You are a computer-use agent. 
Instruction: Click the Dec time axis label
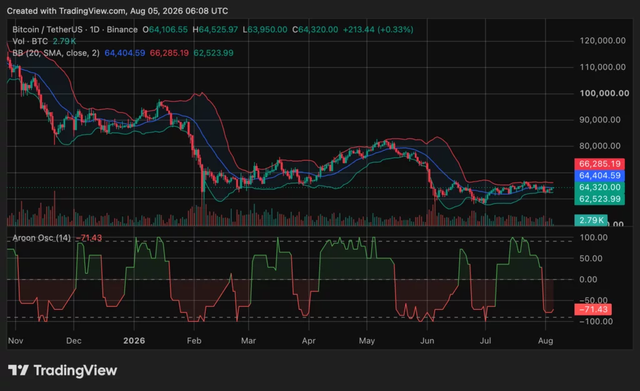click(x=74, y=340)
